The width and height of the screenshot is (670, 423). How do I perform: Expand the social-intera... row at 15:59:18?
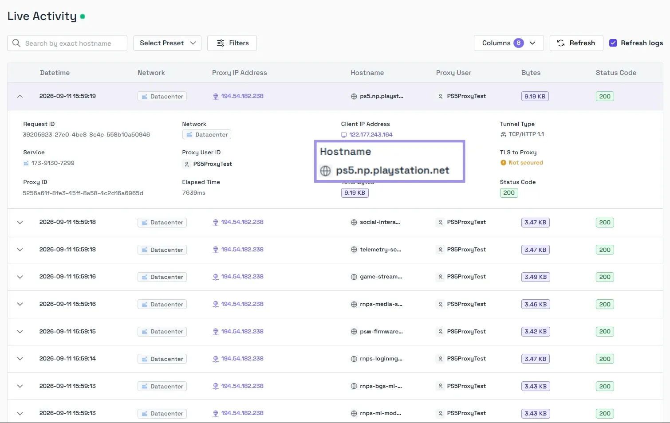coord(20,222)
